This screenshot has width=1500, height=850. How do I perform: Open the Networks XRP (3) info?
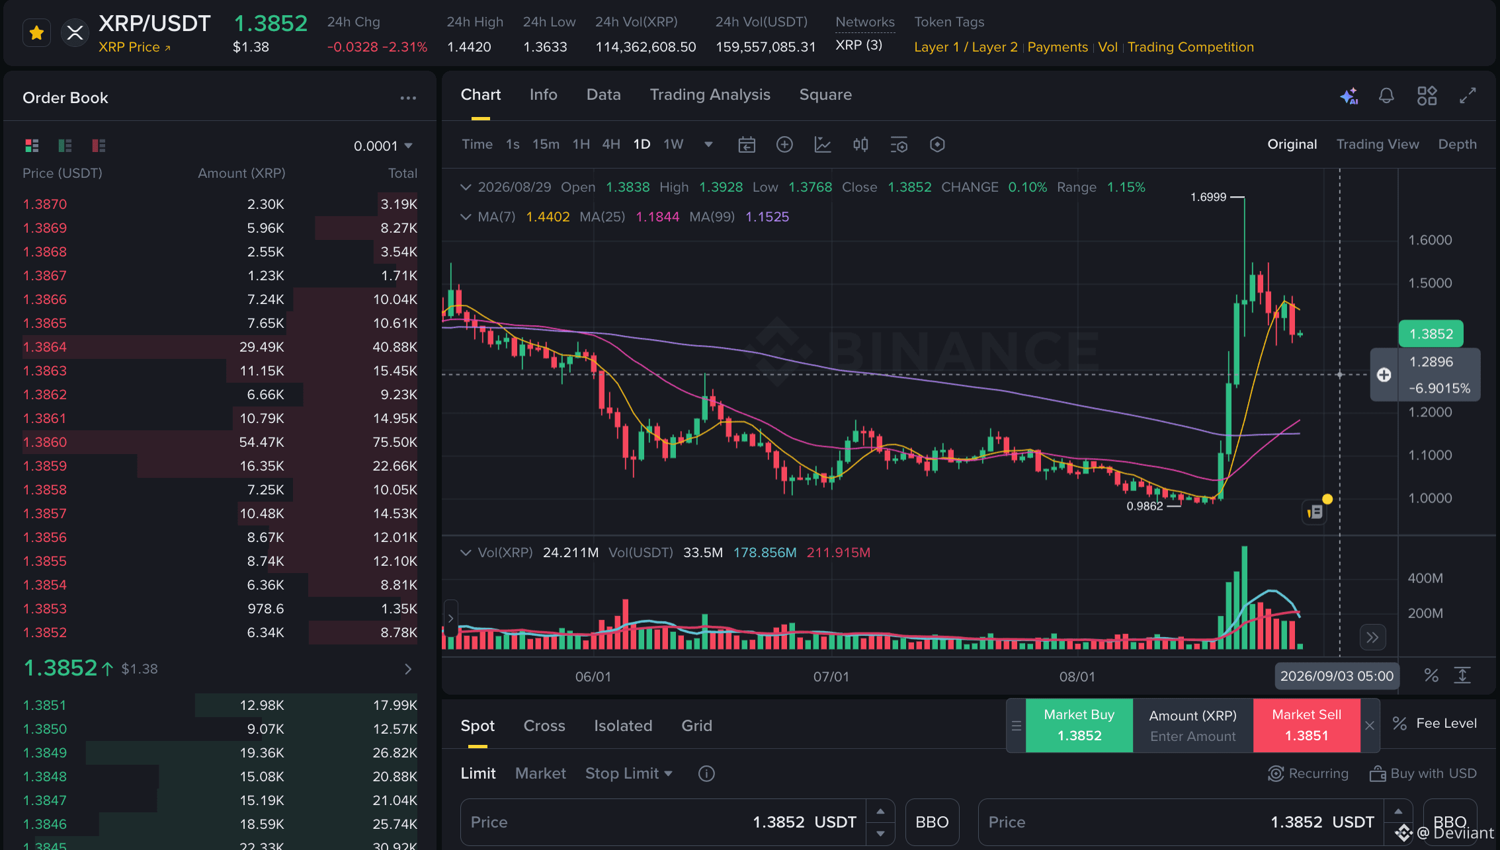(x=858, y=45)
